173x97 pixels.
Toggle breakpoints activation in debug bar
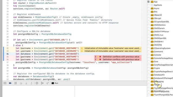click(x=10, y=83)
